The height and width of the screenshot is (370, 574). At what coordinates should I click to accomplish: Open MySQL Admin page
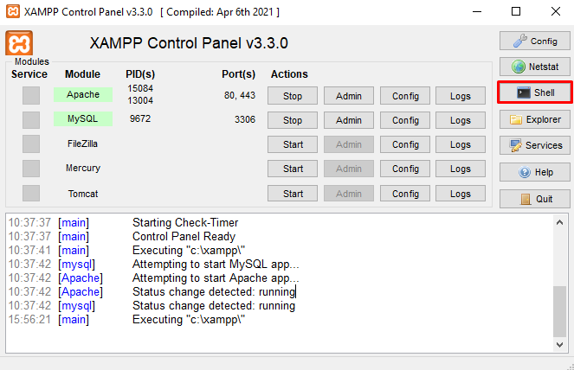349,120
